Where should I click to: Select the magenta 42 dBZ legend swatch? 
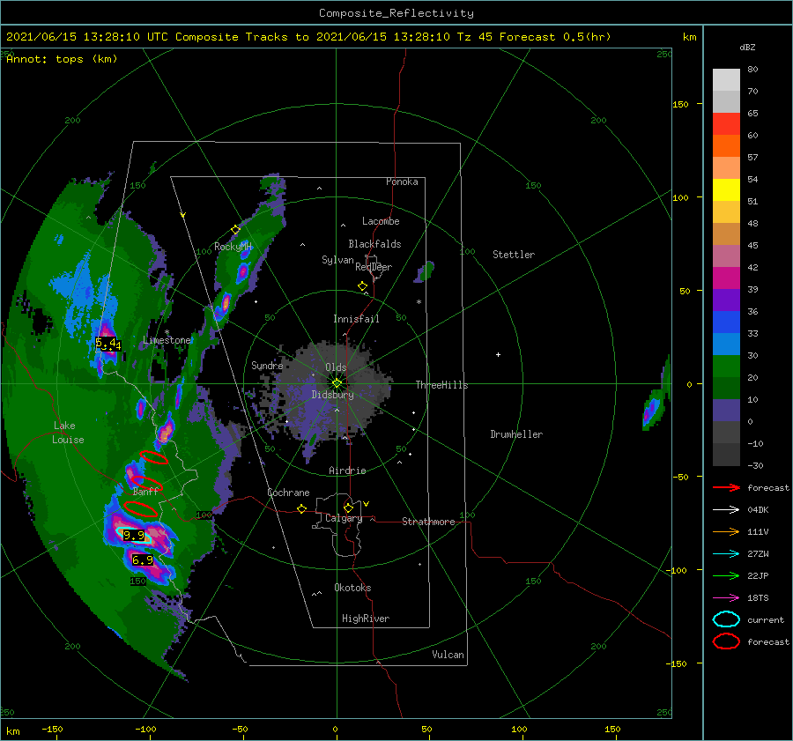(726, 278)
